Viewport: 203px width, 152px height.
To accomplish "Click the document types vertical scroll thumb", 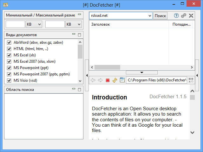I will click(x=80, y=52).
